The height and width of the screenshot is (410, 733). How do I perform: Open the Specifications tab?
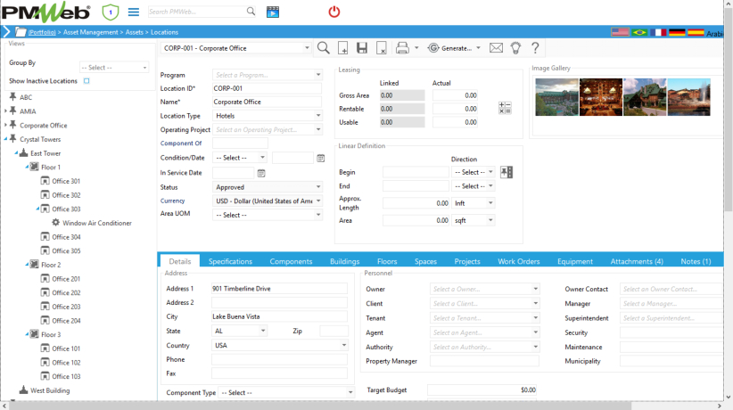pyautogui.click(x=230, y=261)
